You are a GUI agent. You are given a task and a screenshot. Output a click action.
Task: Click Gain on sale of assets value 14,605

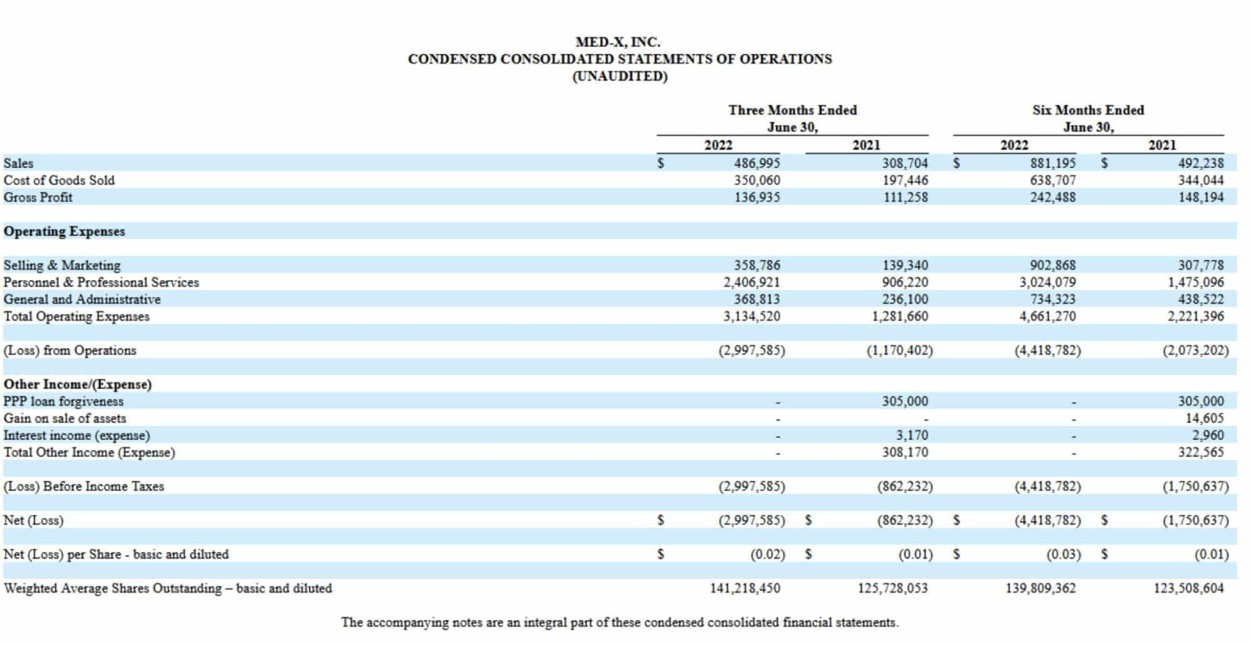1205,418
